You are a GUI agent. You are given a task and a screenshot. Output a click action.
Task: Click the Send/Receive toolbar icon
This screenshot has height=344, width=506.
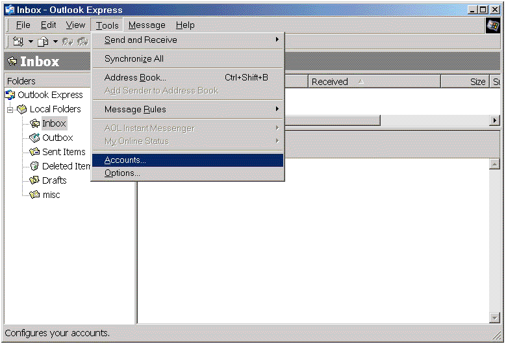coord(18,42)
